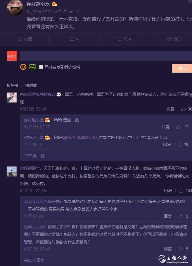
Task: Sort comments by 按热度
Action: tap(13, 85)
